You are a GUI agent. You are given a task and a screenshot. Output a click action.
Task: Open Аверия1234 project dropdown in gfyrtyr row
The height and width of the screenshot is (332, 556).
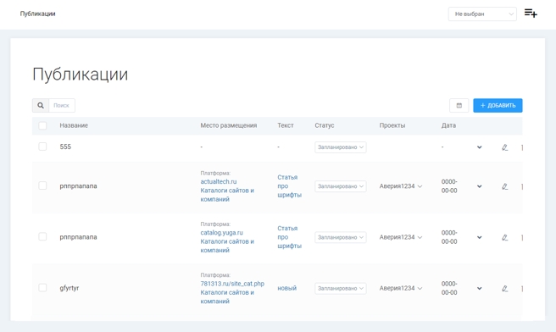click(x=401, y=289)
